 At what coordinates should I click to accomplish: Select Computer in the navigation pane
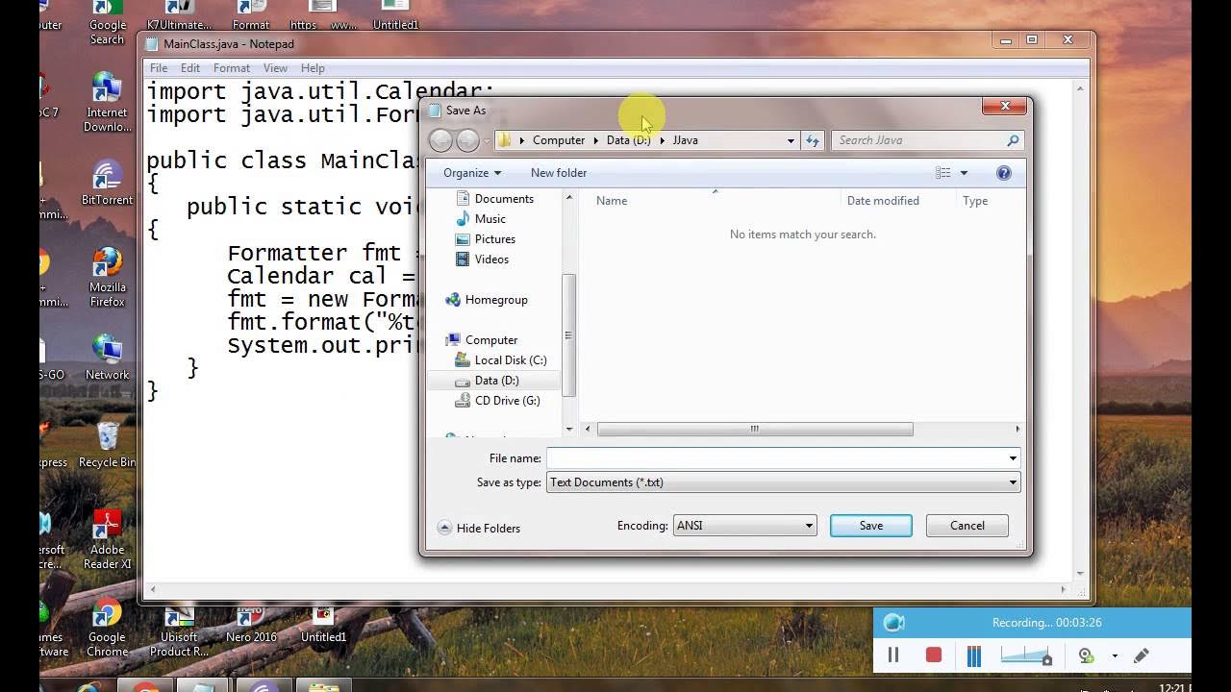(490, 340)
